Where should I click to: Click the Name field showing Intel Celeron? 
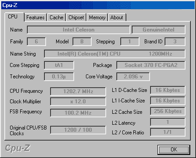tap(78, 30)
